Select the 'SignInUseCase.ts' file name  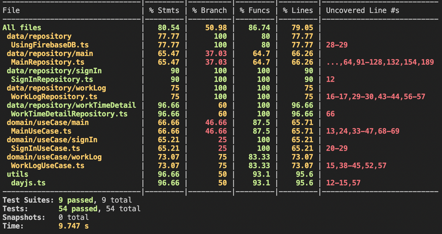click(x=45, y=148)
